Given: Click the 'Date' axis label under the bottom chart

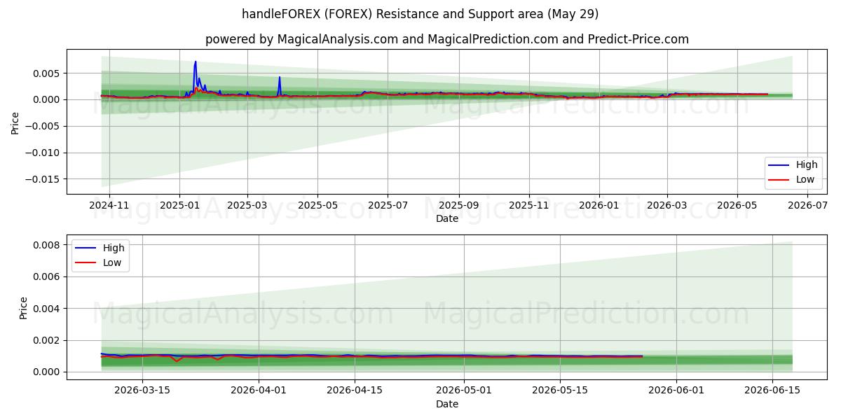Looking at the screenshot, I should point(447,404).
